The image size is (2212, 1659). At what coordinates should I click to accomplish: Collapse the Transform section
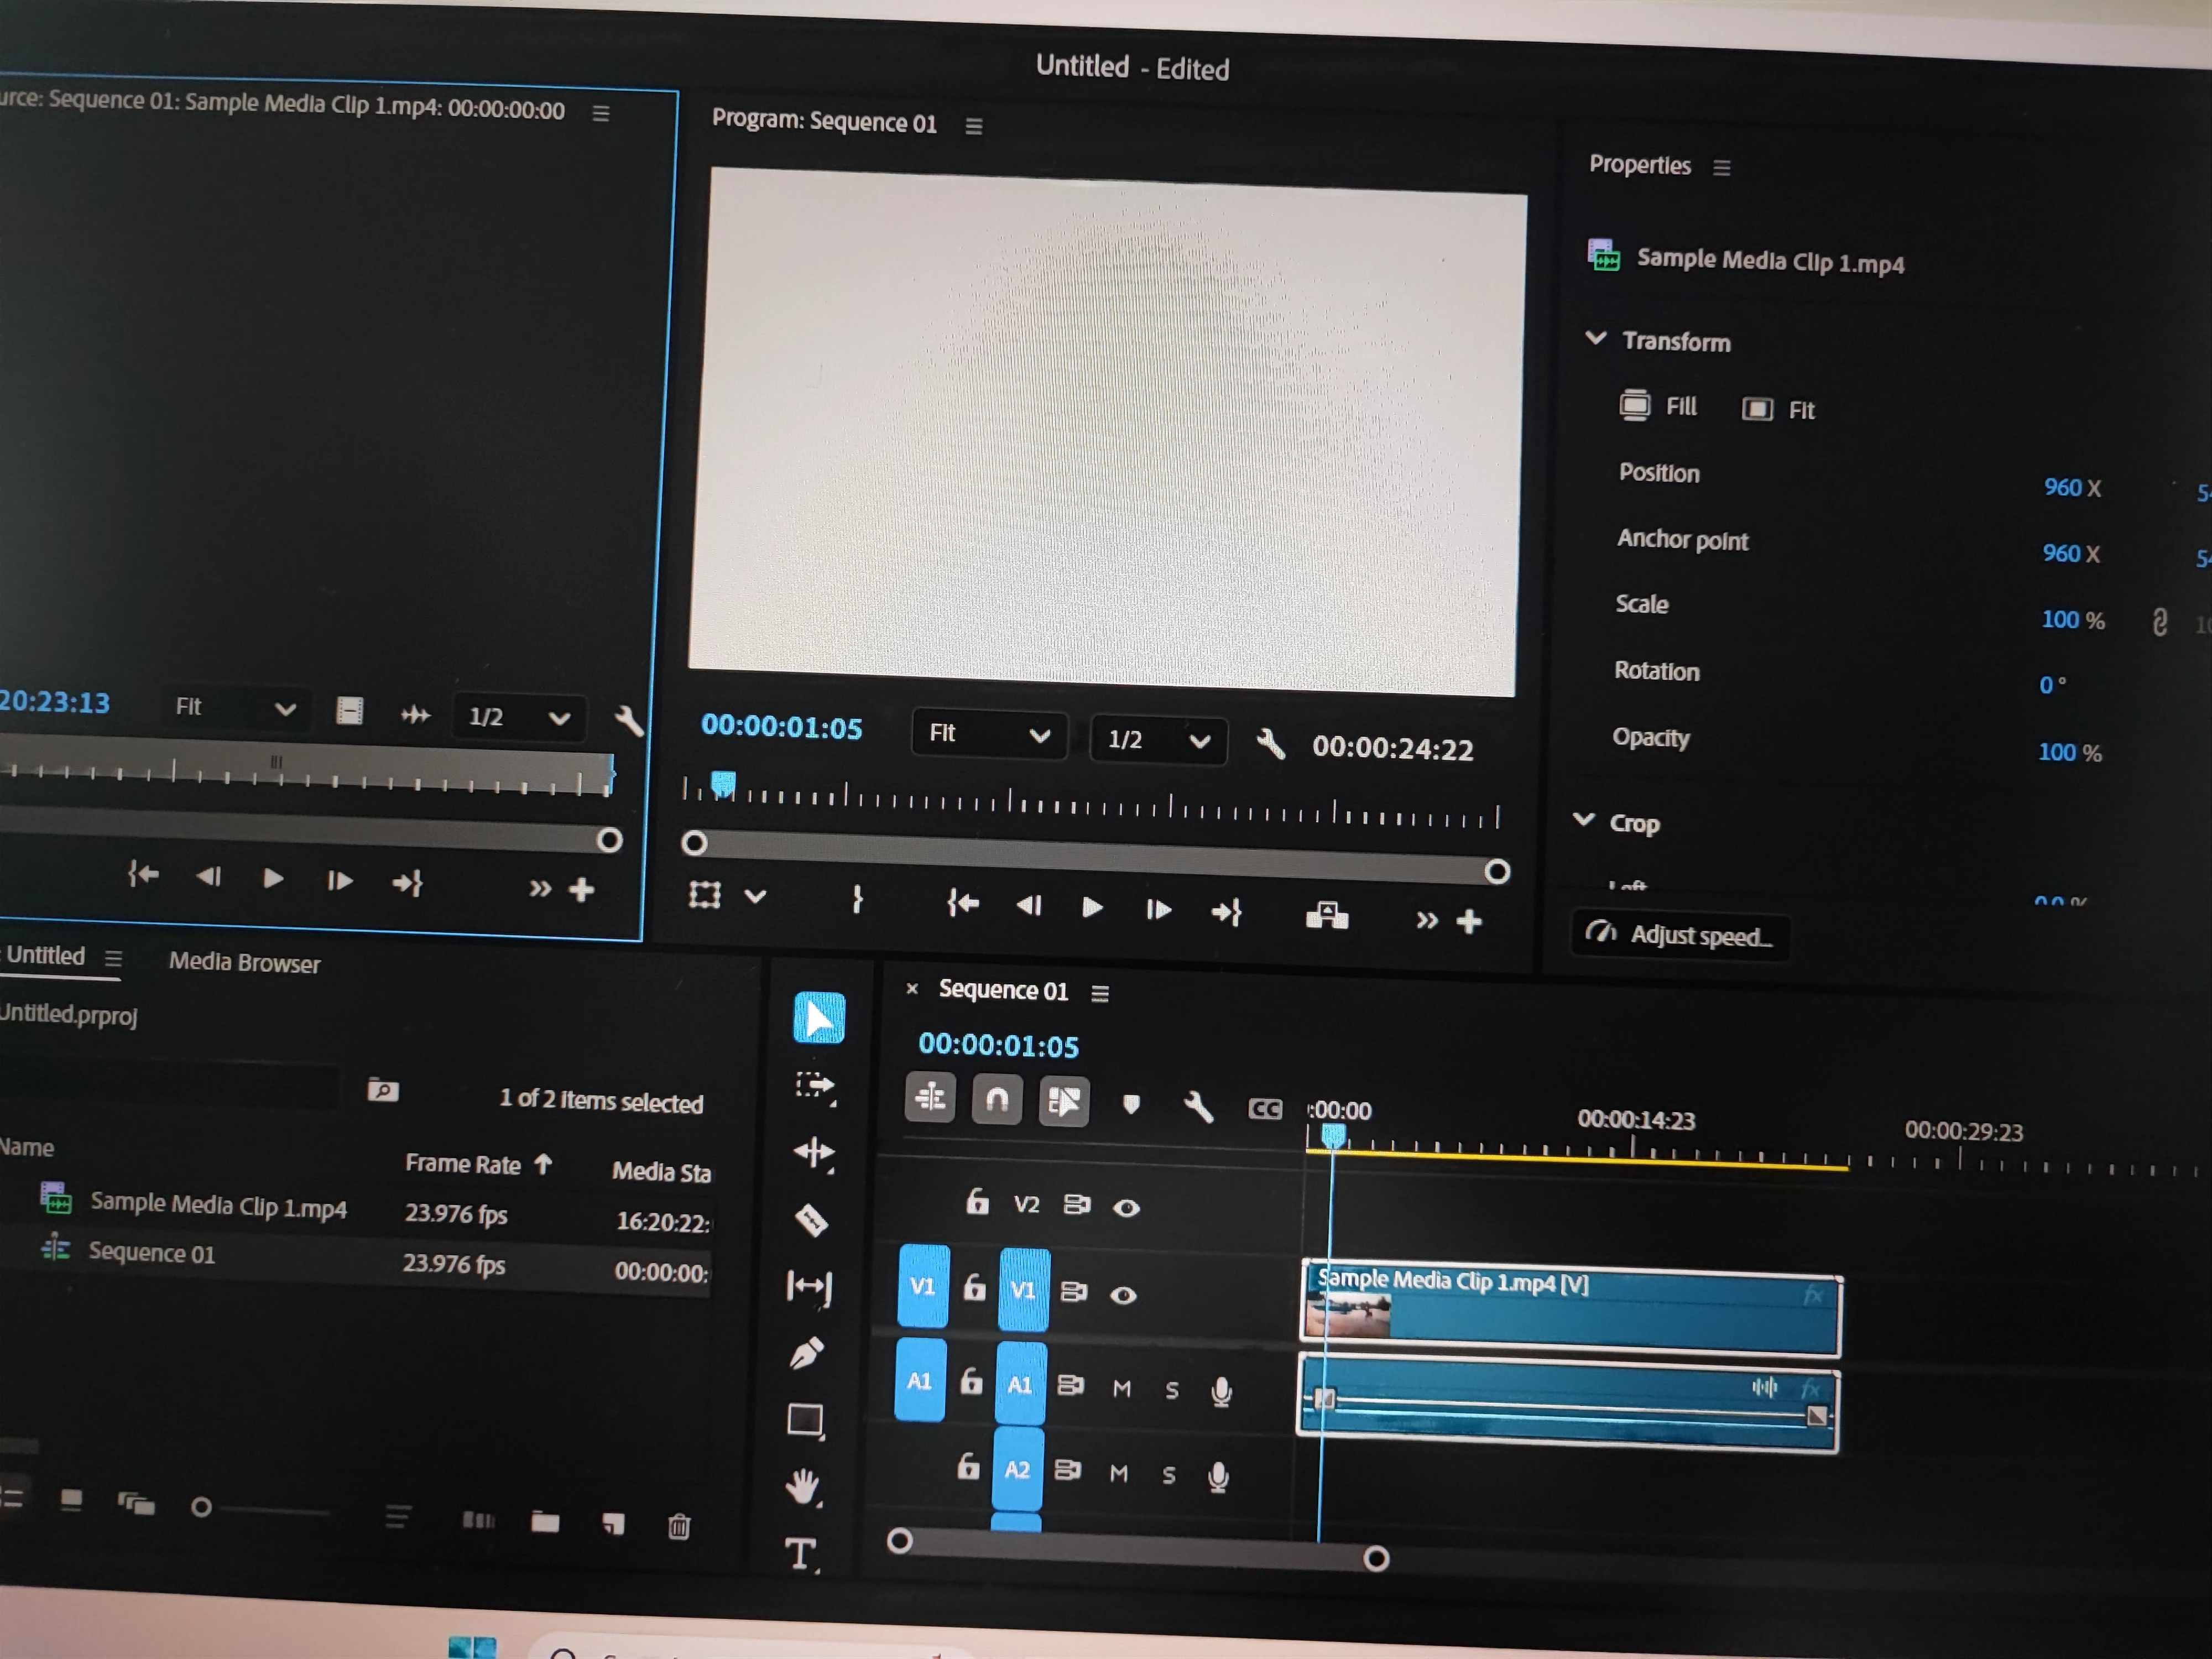tap(1596, 339)
